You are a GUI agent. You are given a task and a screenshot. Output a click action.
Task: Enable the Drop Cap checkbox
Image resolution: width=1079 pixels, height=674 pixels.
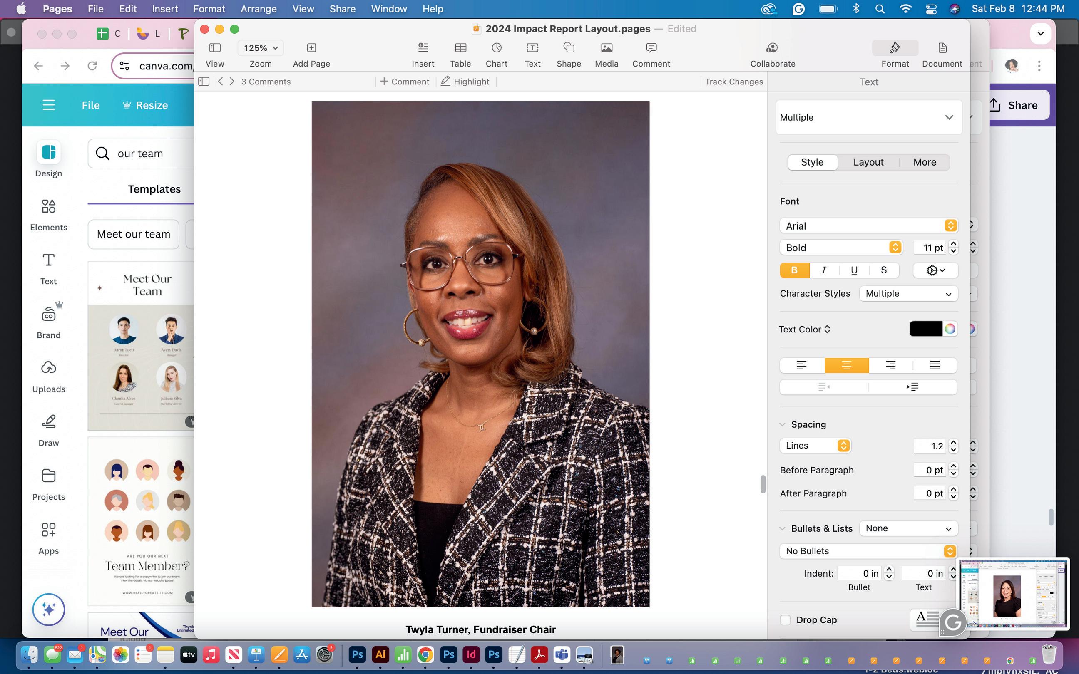(x=785, y=619)
